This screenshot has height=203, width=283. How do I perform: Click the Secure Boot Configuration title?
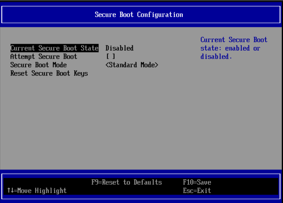coord(139,15)
